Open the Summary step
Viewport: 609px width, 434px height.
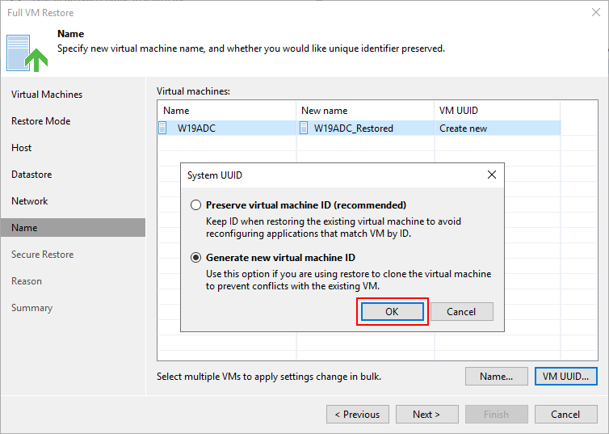[x=31, y=308]
